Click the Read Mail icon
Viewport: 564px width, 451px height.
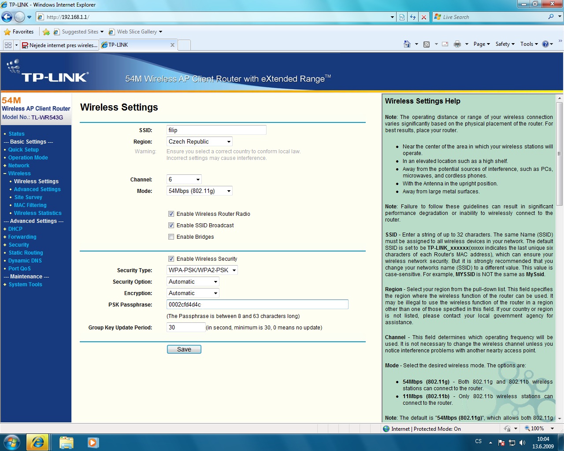pyautogui.click(x=445, y=44)
